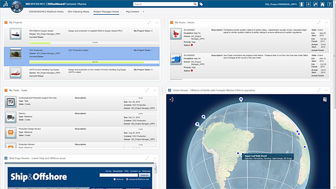The height and width of the screenshot is (189, 336).
Task: Click in the top Search field
Action: 163,4
